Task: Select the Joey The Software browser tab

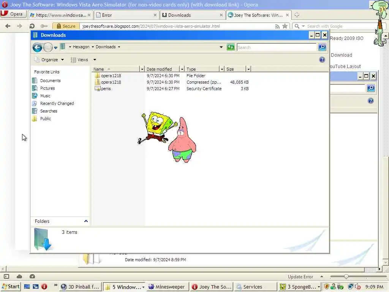Action: (258, 15)
